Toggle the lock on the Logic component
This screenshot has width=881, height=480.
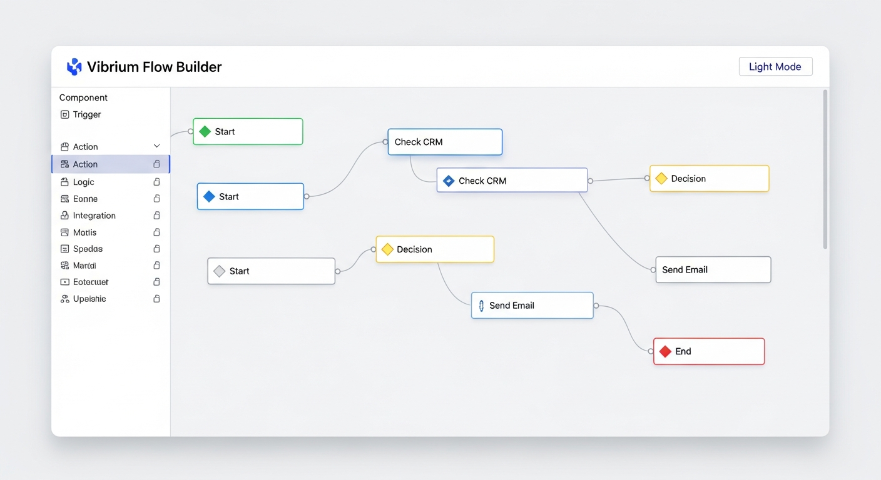tap(156, 181)
